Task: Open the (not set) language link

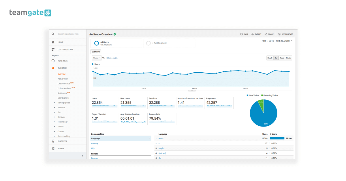Action: pos(162,153)
